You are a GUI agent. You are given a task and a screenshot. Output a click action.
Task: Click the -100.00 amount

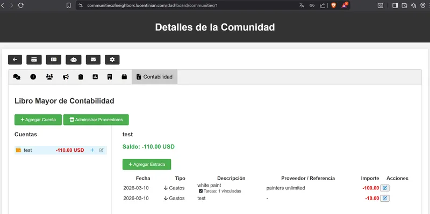point(371,188)
